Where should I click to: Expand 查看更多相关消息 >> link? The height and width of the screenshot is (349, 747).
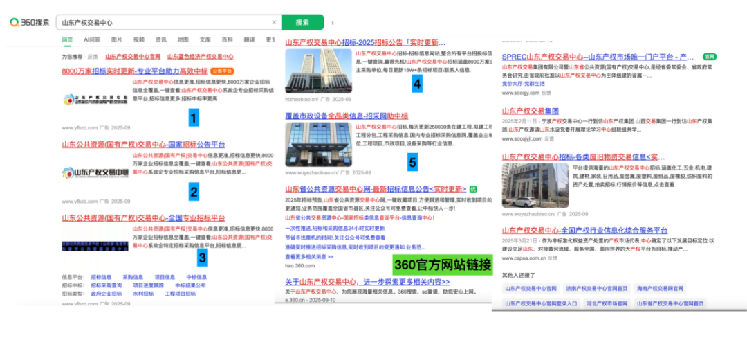point(309,256)
